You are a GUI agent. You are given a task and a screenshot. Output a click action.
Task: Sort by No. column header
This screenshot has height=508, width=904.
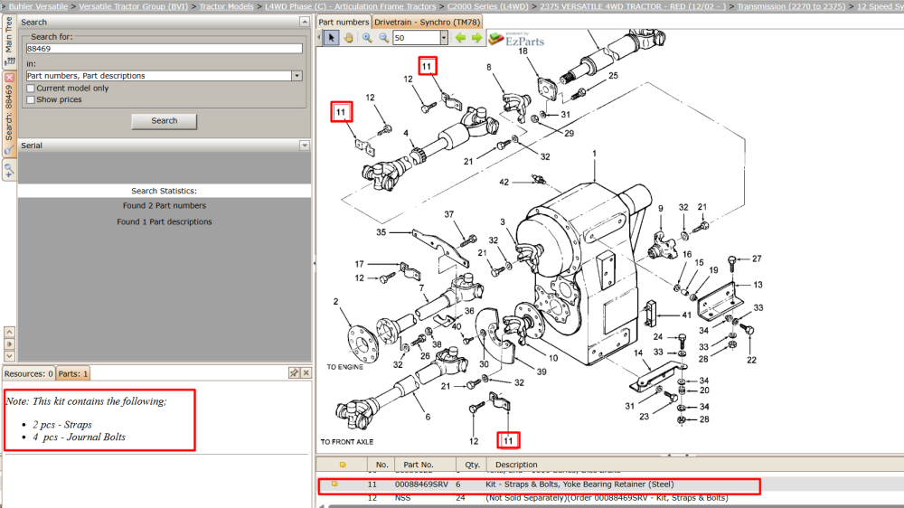tap(381, 465)
